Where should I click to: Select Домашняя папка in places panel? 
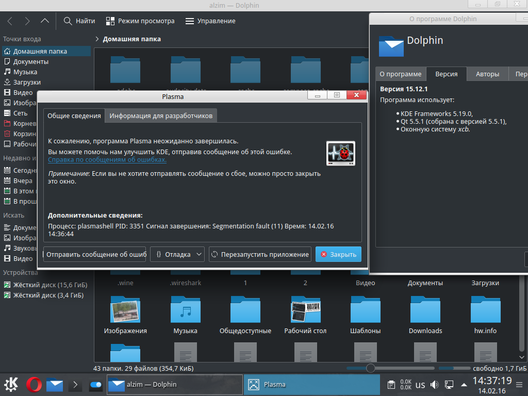[x=46, y=51]
